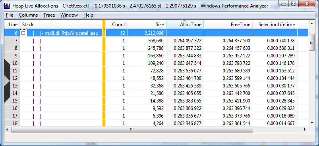This screenshot has height=146, width=319.
Task: Sort by the FreeTime column header
Action: 228,25
